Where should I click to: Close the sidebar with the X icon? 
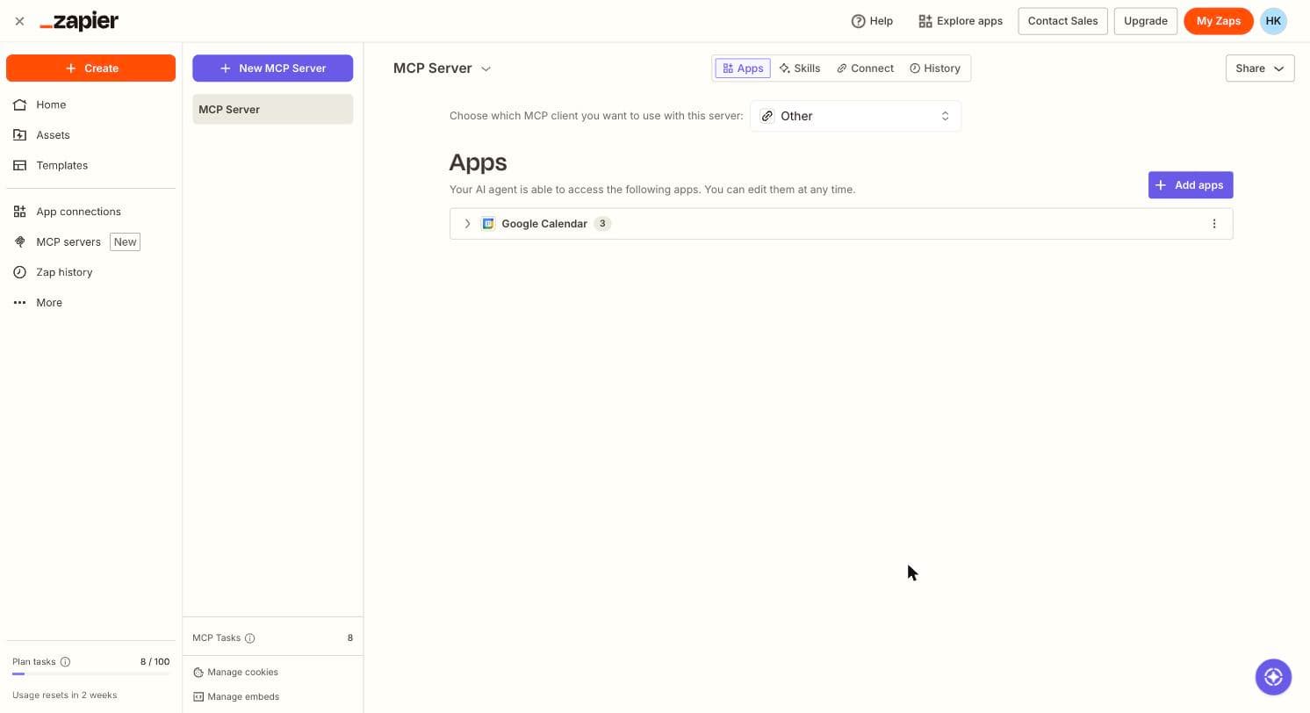(19, 21)
